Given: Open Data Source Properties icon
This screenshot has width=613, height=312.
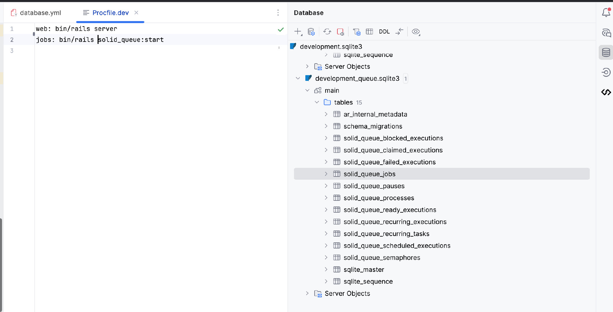Looking at the screenshot, I should 311,31.
